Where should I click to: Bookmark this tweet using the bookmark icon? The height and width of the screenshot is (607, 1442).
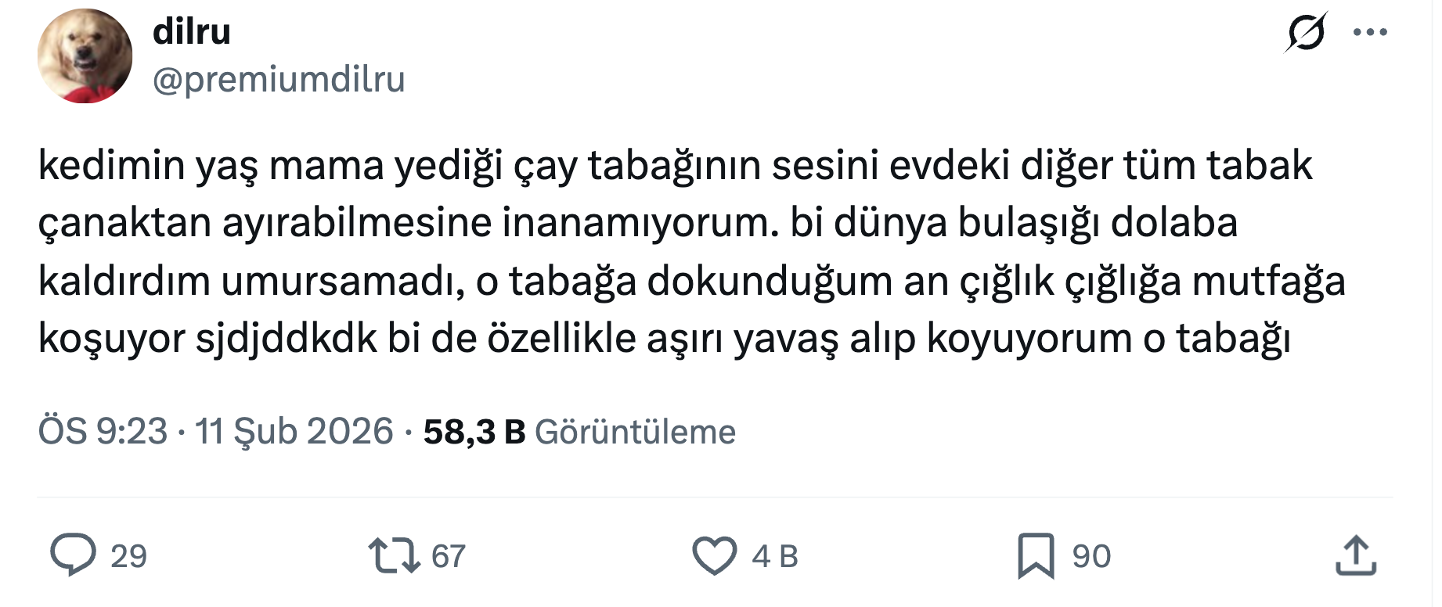tap(1036, 555)
